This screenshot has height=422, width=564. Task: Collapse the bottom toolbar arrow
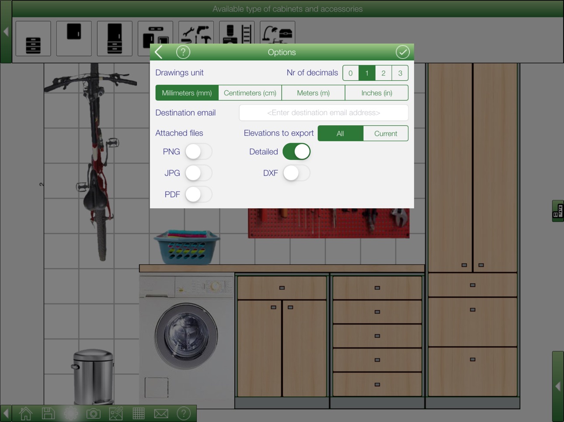[6, 413]
